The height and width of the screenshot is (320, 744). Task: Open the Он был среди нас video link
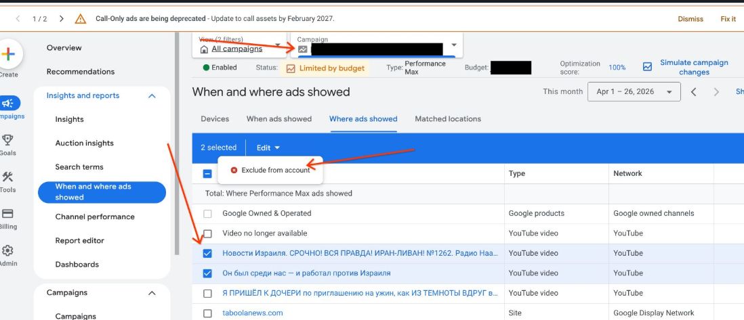pos(306,273)
